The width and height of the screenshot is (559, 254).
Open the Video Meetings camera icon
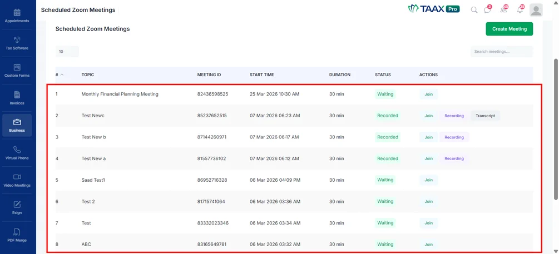(x=17, y=177)
